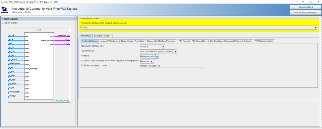Click the rx_bar port label
Image resolution: width=322 pixels, height=129 pixels.
click(x=11, y=72)
